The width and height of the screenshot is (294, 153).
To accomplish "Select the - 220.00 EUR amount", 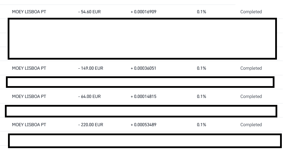I will pyautogui.click(x=91, y=125).
